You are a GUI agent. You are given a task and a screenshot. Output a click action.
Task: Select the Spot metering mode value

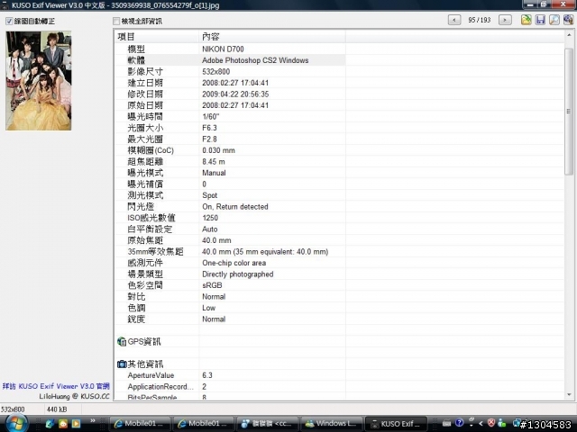pos(210,195)
